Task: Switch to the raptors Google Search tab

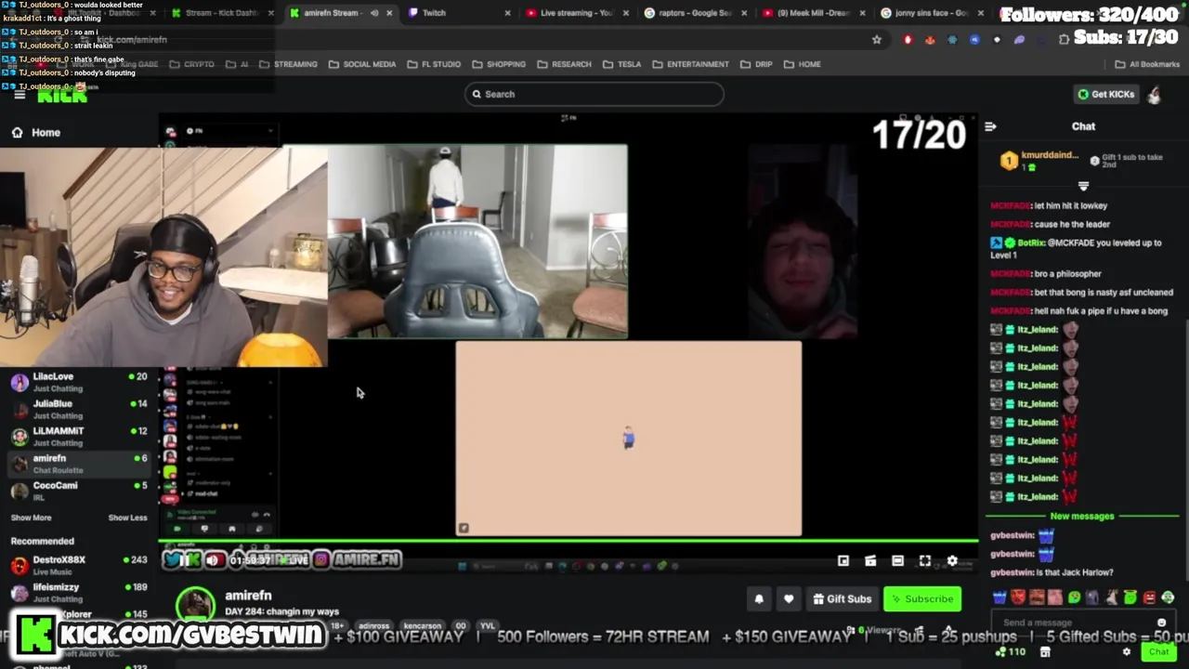Action: [694, 13]
